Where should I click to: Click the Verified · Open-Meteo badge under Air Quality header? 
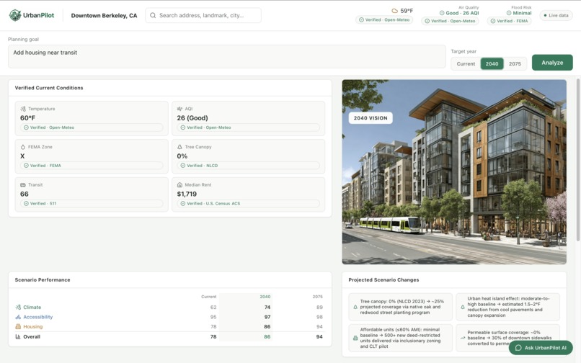click(x=450, y=21)
